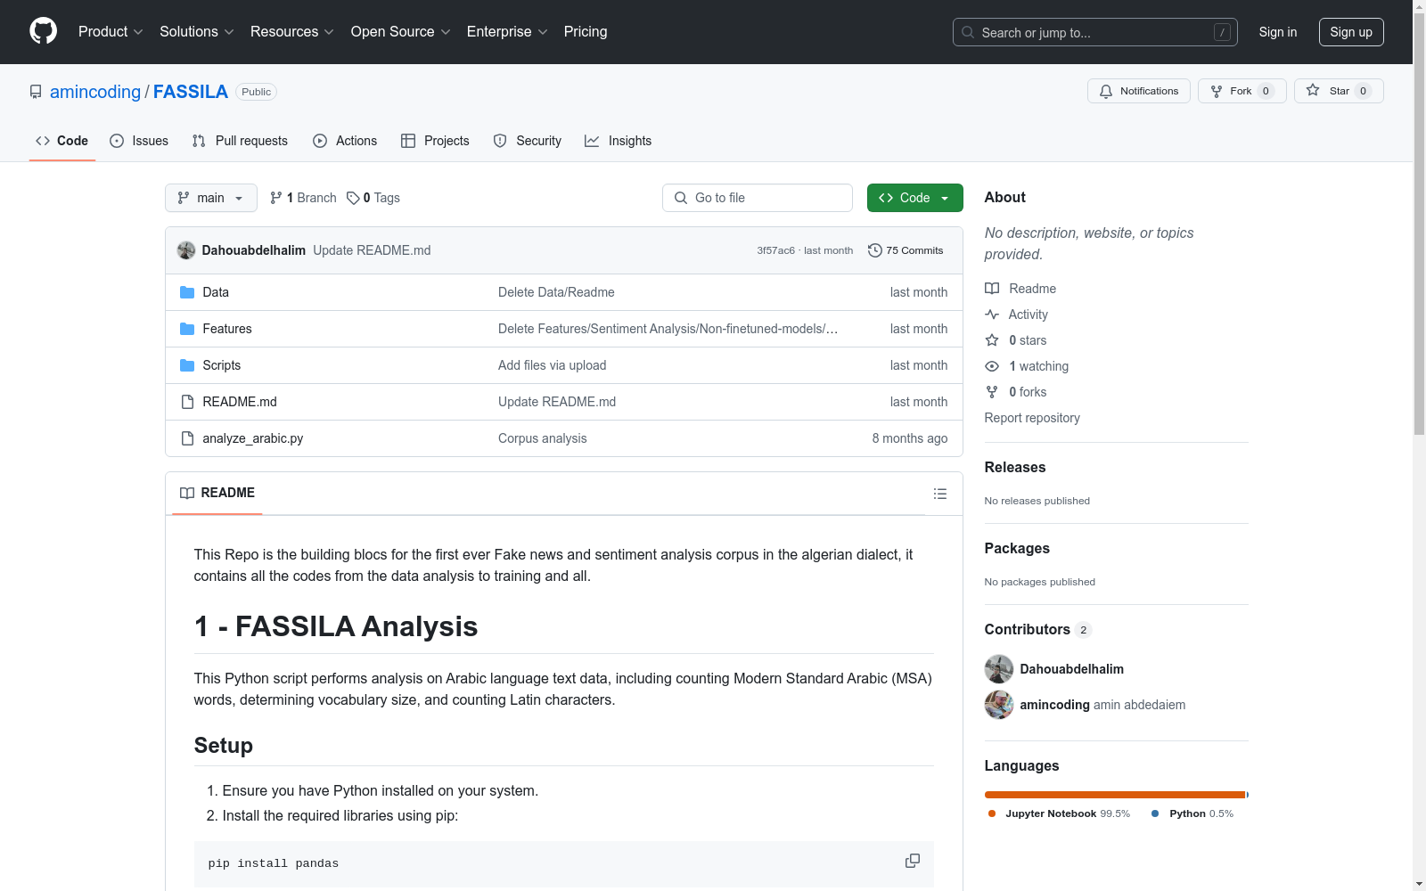Image resolution: width=1426 pixels, height=891 pixels.
Task: Open amincoding's contributor avatar
Action: pyautogui.click(x=999, y=705)
